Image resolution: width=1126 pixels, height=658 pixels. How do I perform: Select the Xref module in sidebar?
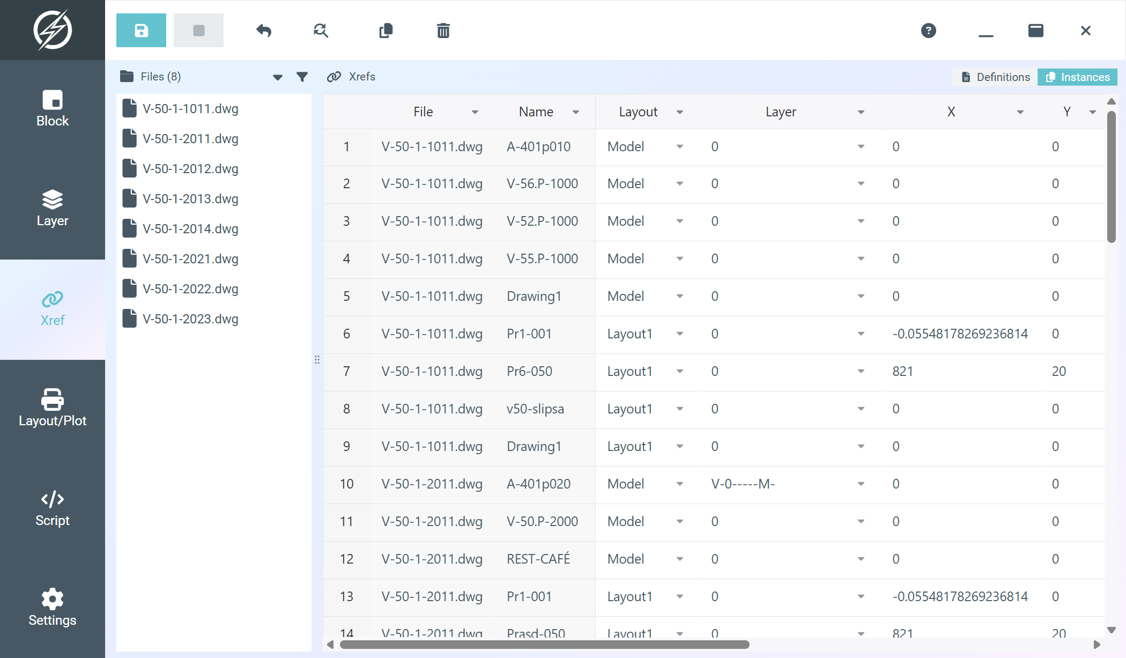(x=53, y=309)
